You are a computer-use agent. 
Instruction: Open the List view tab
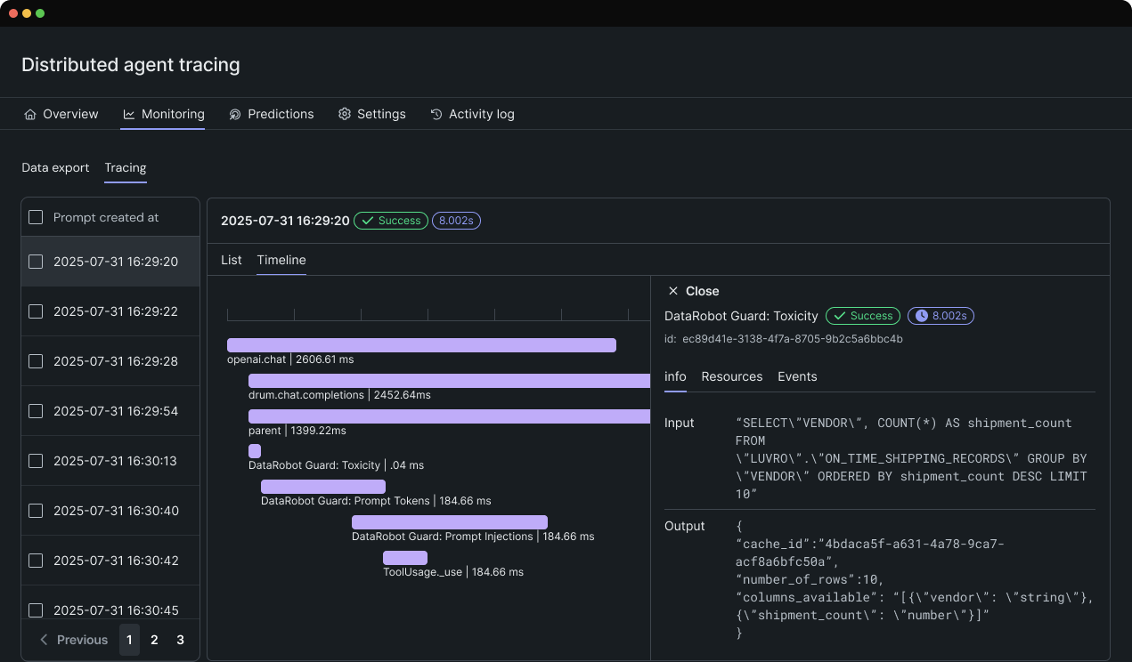(x=231, y=260)
